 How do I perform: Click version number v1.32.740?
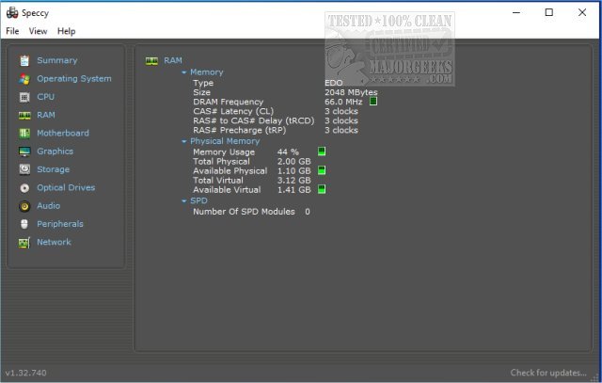[x=25, y=373]
